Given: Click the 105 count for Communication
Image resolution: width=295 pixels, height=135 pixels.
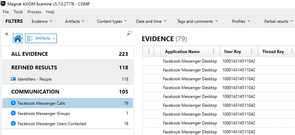Looking at the screenshot, I should 123,92.
